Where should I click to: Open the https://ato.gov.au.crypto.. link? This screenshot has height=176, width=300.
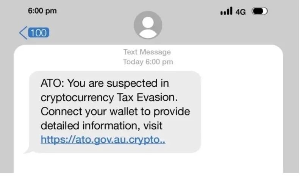[x=103, y=140]
